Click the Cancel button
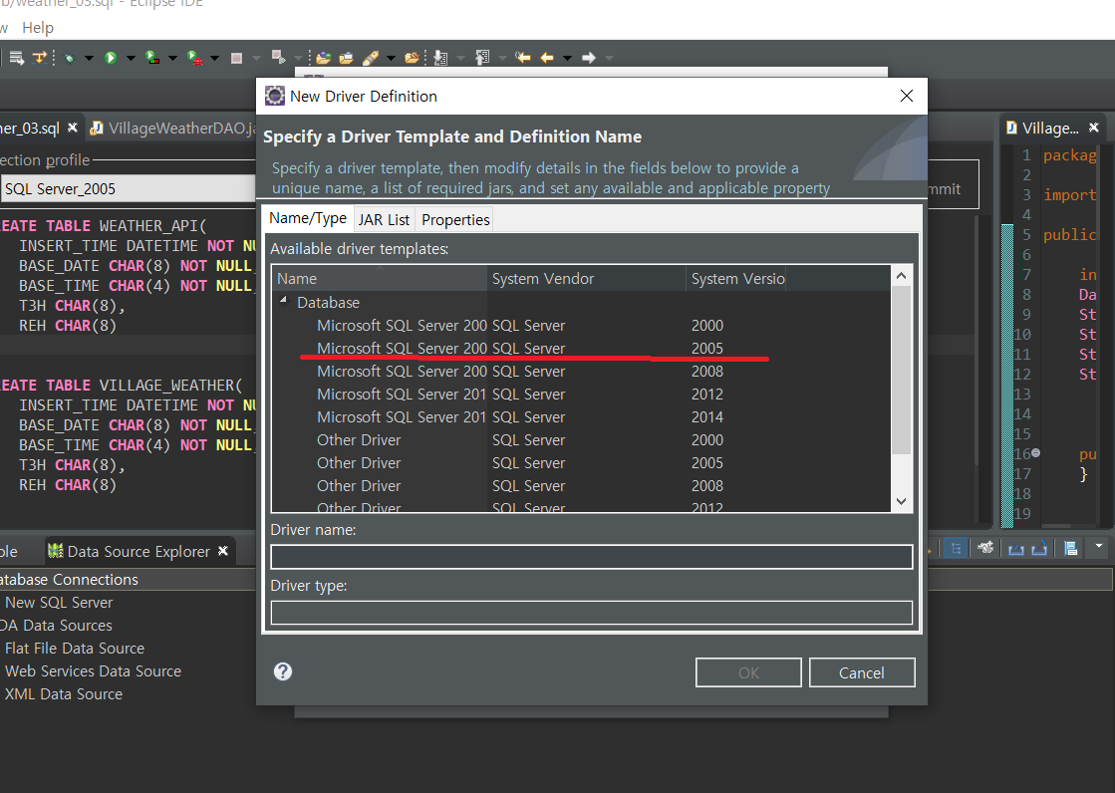Image resolution: width=1115 pixels, height=793 pixels. [x=862, y=672]
